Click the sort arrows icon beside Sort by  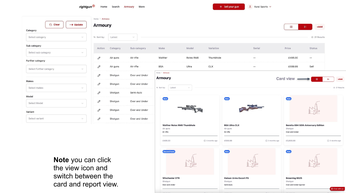95,37
